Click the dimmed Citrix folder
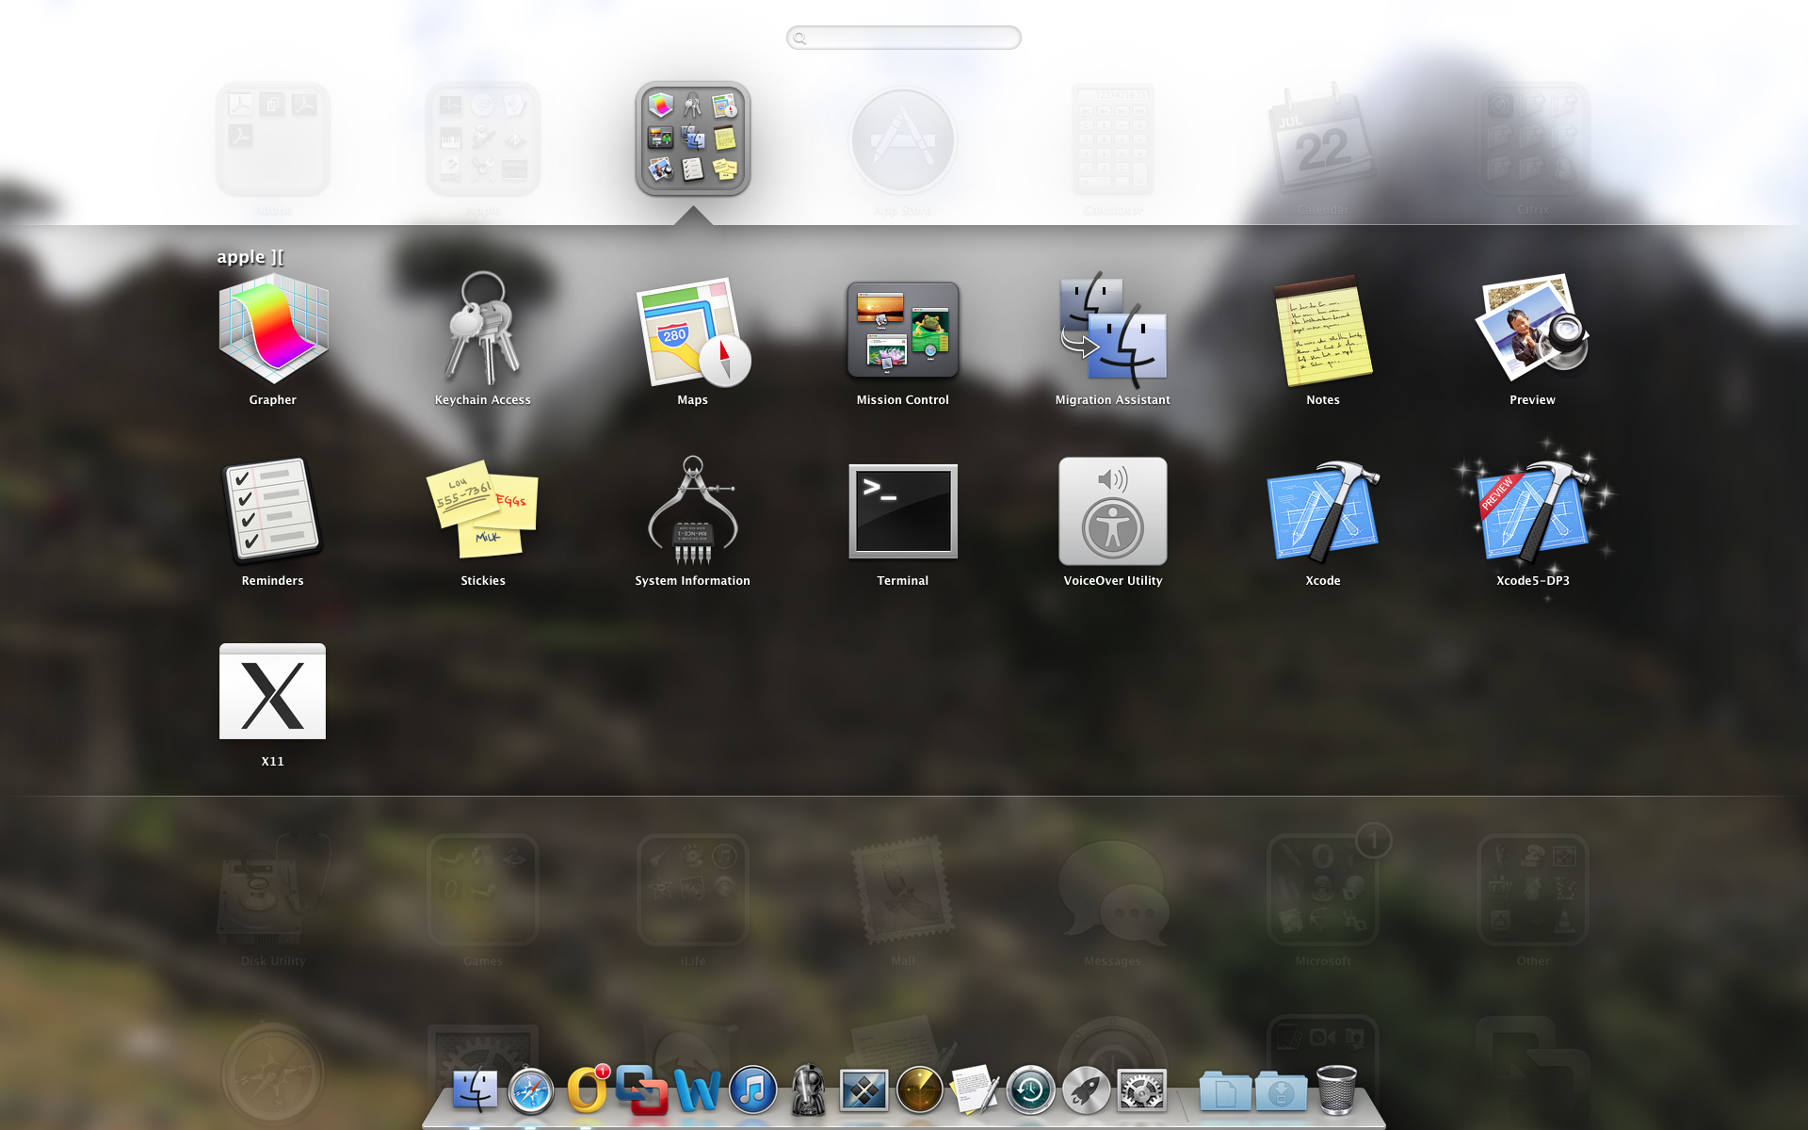Image resolution: width=1808 pixels, height=1130 pixels. (x=1533, y=139)
